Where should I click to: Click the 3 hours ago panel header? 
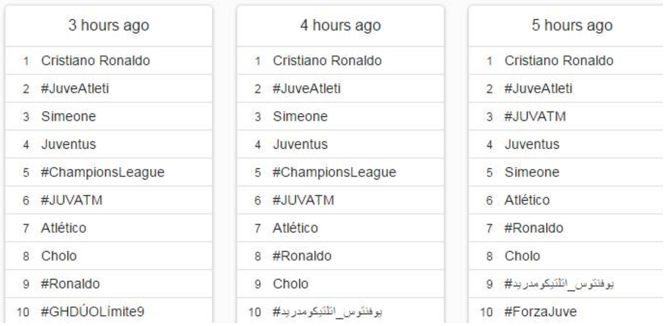[109, 26]
